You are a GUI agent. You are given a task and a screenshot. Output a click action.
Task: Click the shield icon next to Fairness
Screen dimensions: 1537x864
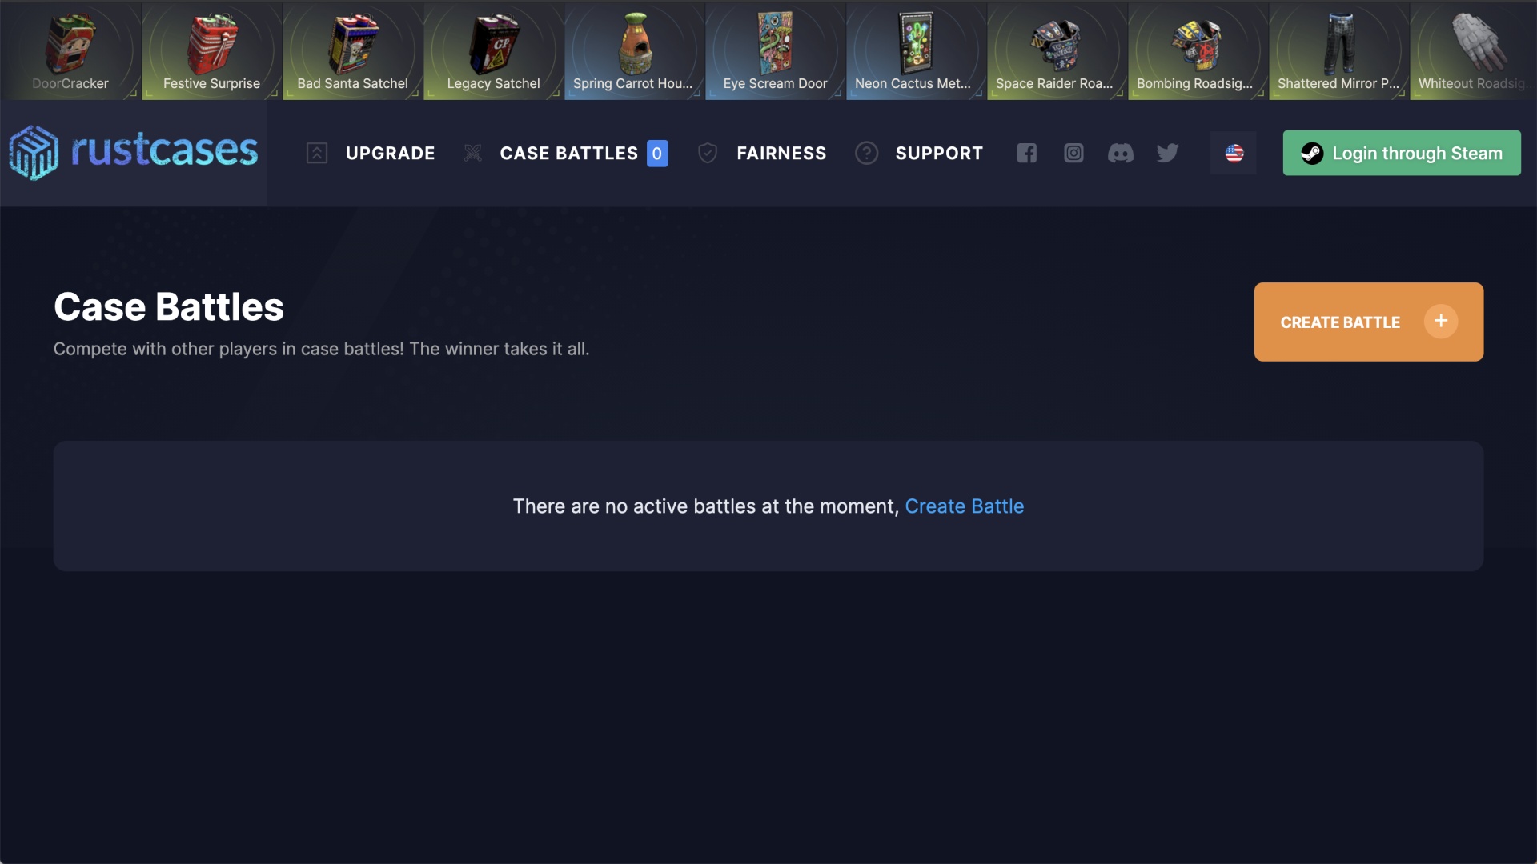pos(708,153)
